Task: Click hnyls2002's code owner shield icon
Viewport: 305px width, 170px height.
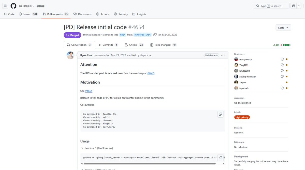Action: pyautogui.click(x=282, y=71)
